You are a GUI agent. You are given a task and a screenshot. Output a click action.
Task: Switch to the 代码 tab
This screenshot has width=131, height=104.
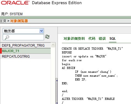coord(92,39)
